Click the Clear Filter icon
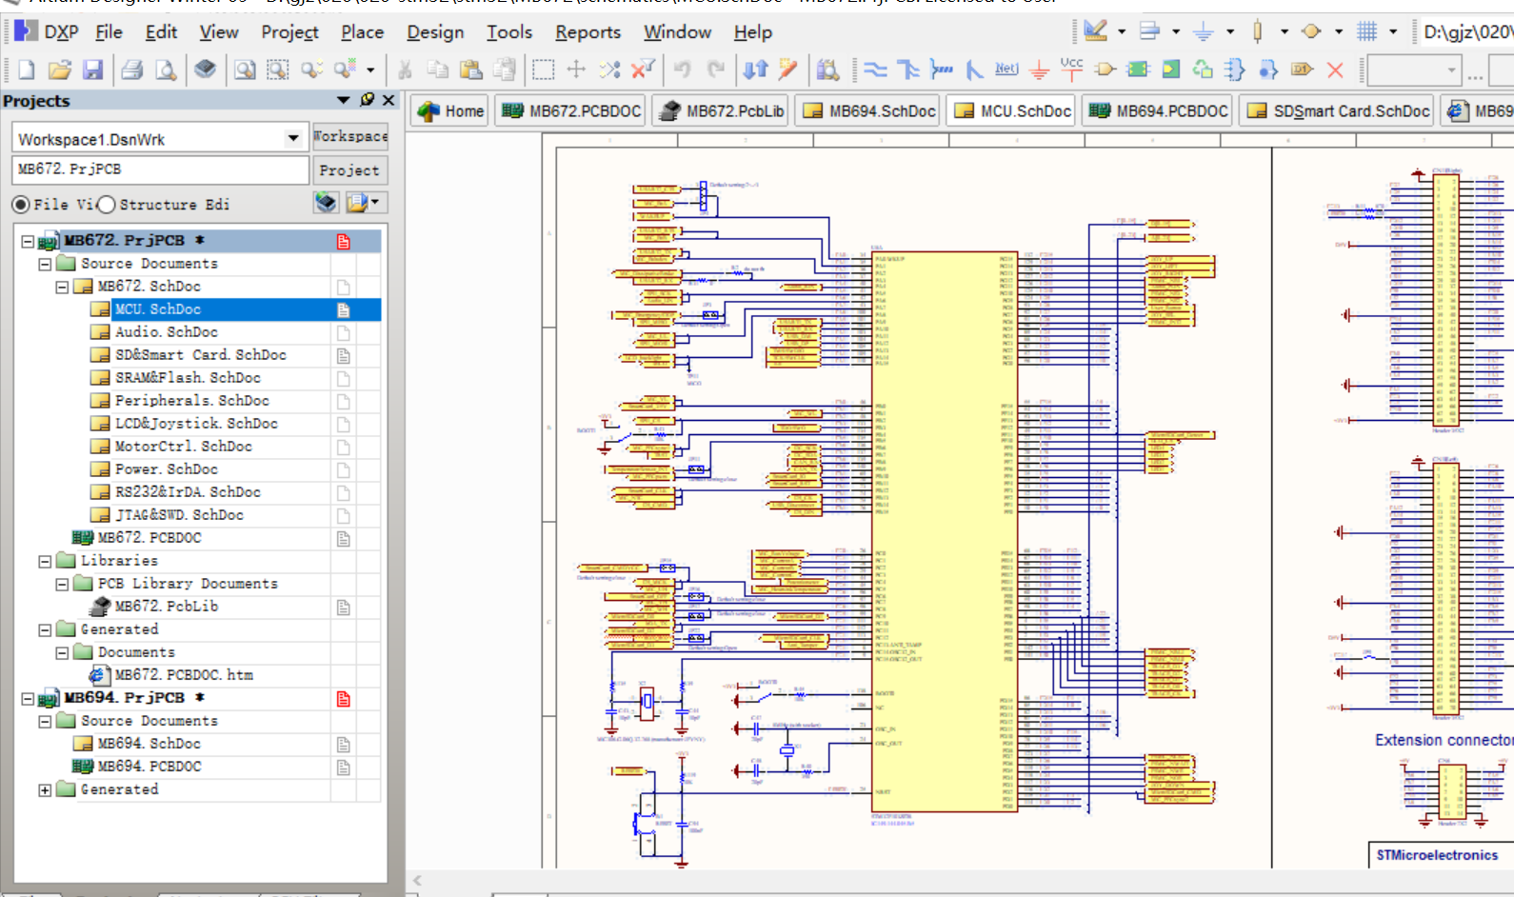 (x=643, y=70)
